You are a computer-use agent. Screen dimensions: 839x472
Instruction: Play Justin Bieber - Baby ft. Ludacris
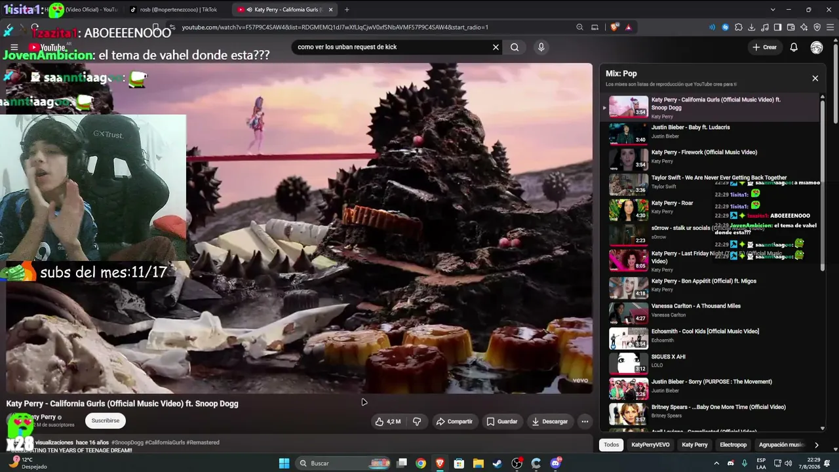click(x=711, y=132)
